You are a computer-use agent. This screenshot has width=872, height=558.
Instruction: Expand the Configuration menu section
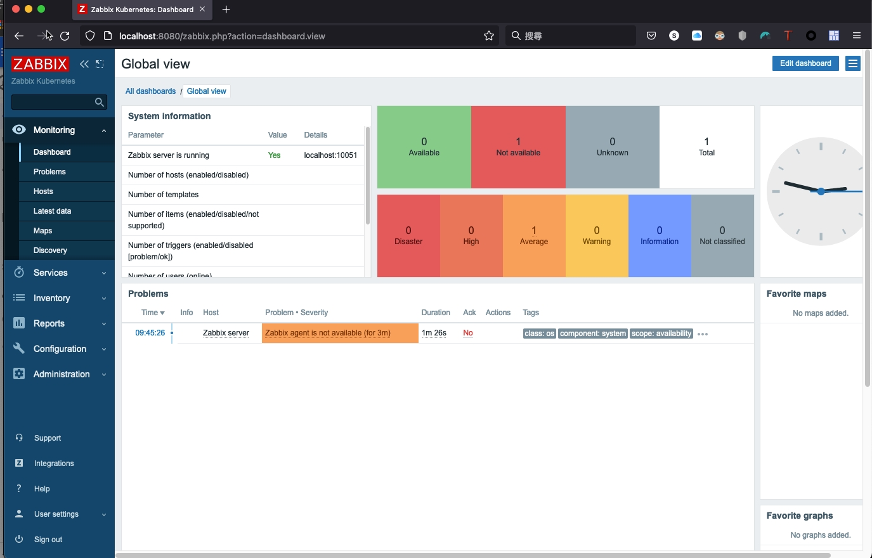[x=104, y=349]
